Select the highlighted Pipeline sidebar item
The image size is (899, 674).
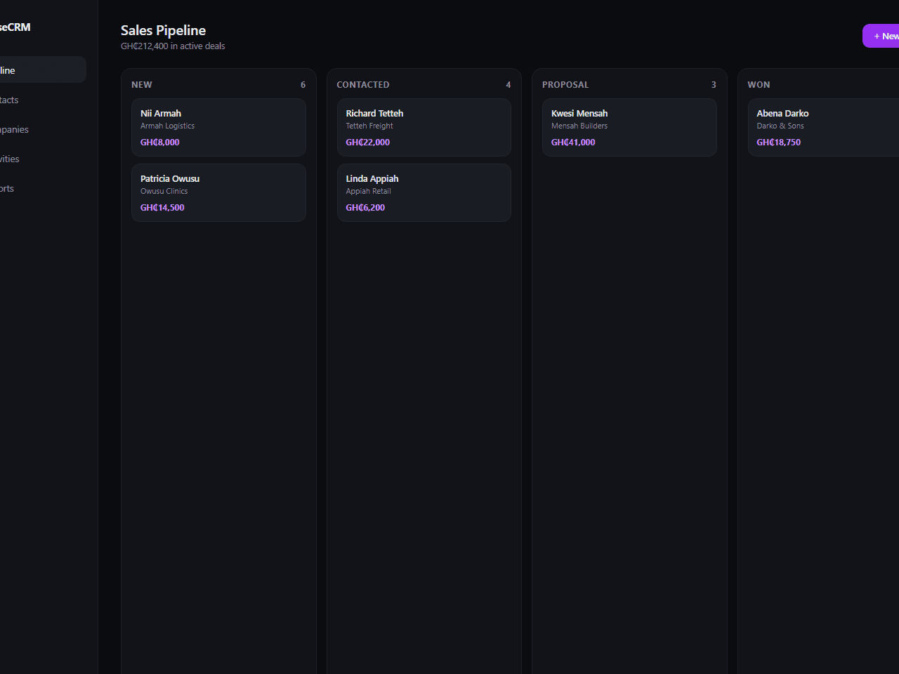[x=43, y=70]
